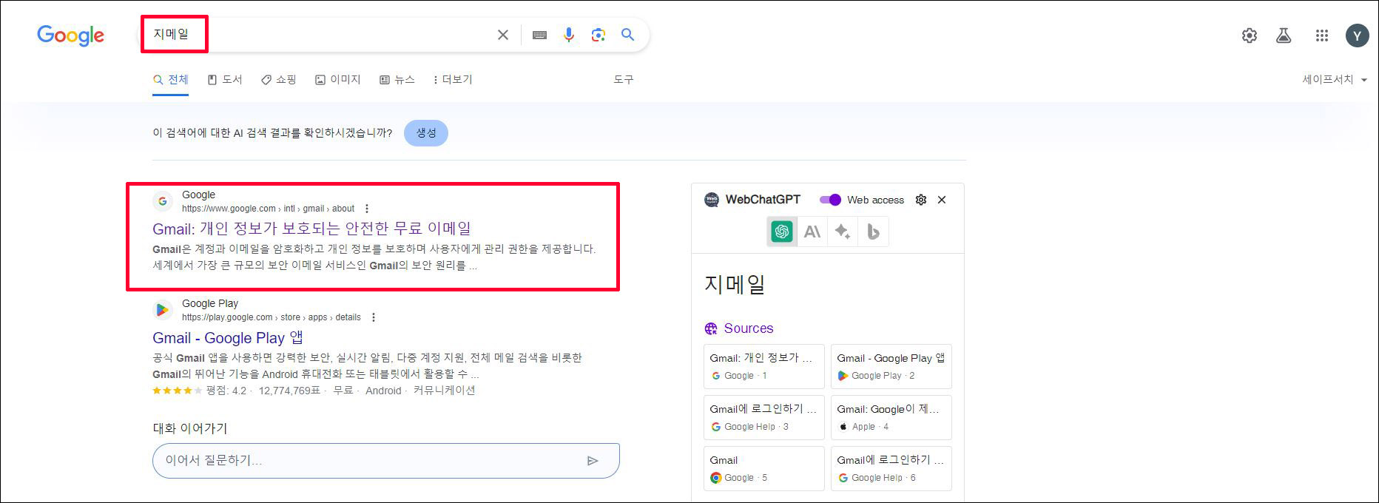
Task: Toggle the Web access switch
Action: pyautogui.click(x=830, y=200)
